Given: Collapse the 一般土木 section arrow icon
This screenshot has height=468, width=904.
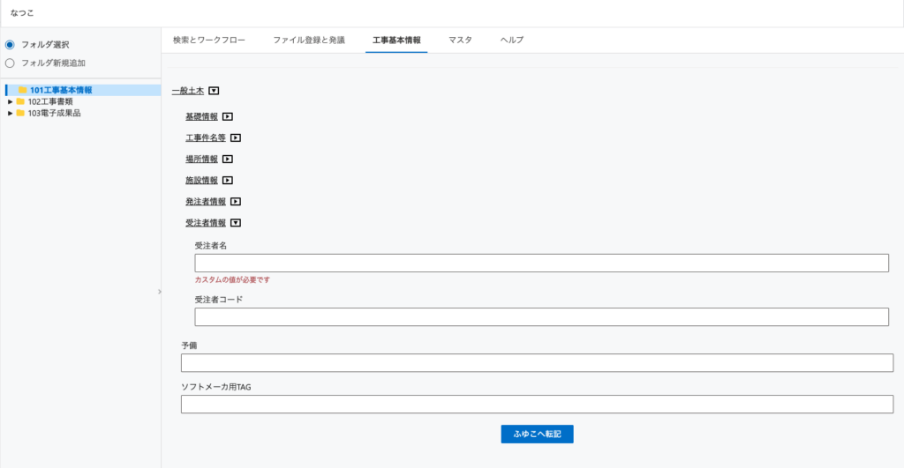Looking at the screenshot, I should coord(214,91).
